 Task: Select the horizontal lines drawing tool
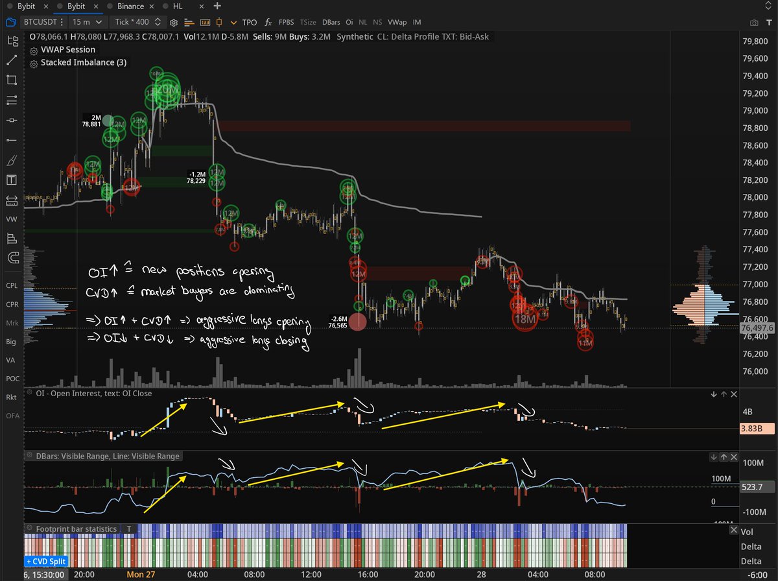click(12, 101)
